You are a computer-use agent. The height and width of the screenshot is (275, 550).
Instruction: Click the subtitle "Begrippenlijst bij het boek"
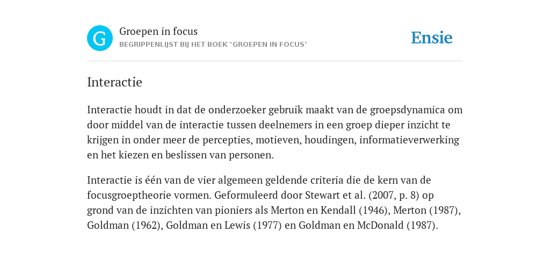tap(173, 45)
